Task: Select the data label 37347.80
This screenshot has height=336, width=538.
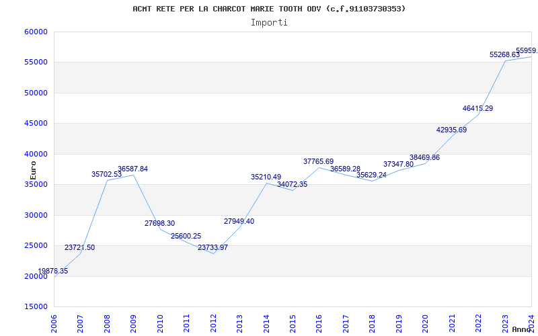Action: click(398, 164)
